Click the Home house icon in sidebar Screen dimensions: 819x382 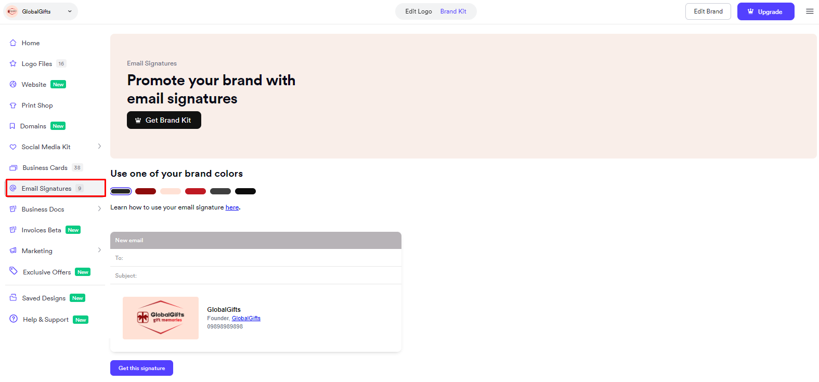pyautogui.click(x=13, y=43)
